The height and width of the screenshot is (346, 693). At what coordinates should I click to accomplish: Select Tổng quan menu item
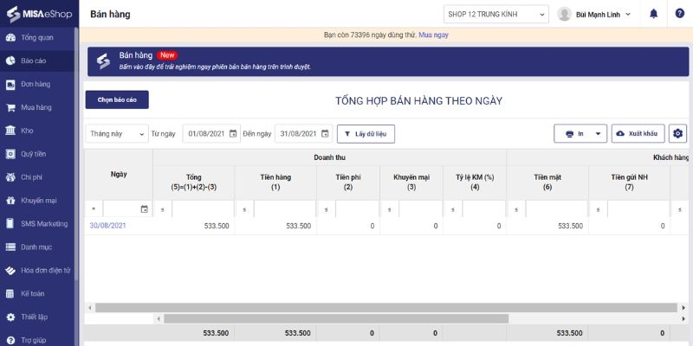click(37, 37)
